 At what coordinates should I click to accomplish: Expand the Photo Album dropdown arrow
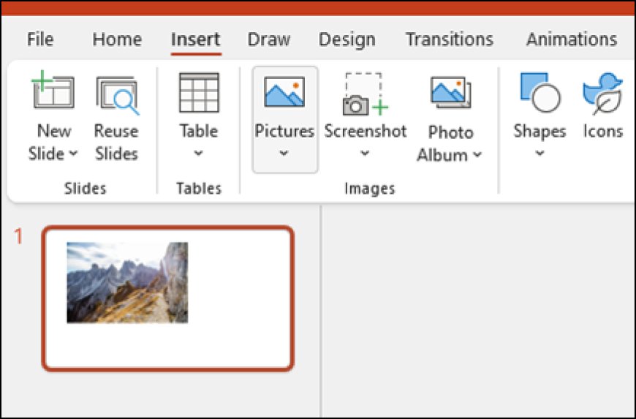[477, 155]
